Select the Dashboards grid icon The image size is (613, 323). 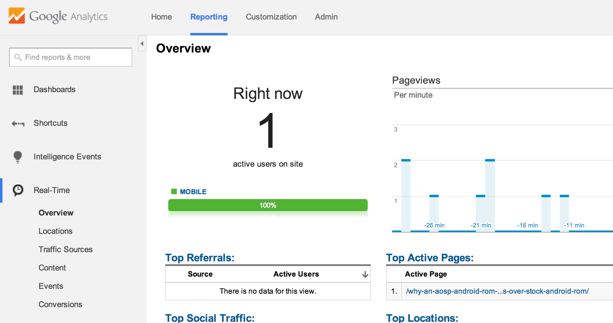point(18,89)
